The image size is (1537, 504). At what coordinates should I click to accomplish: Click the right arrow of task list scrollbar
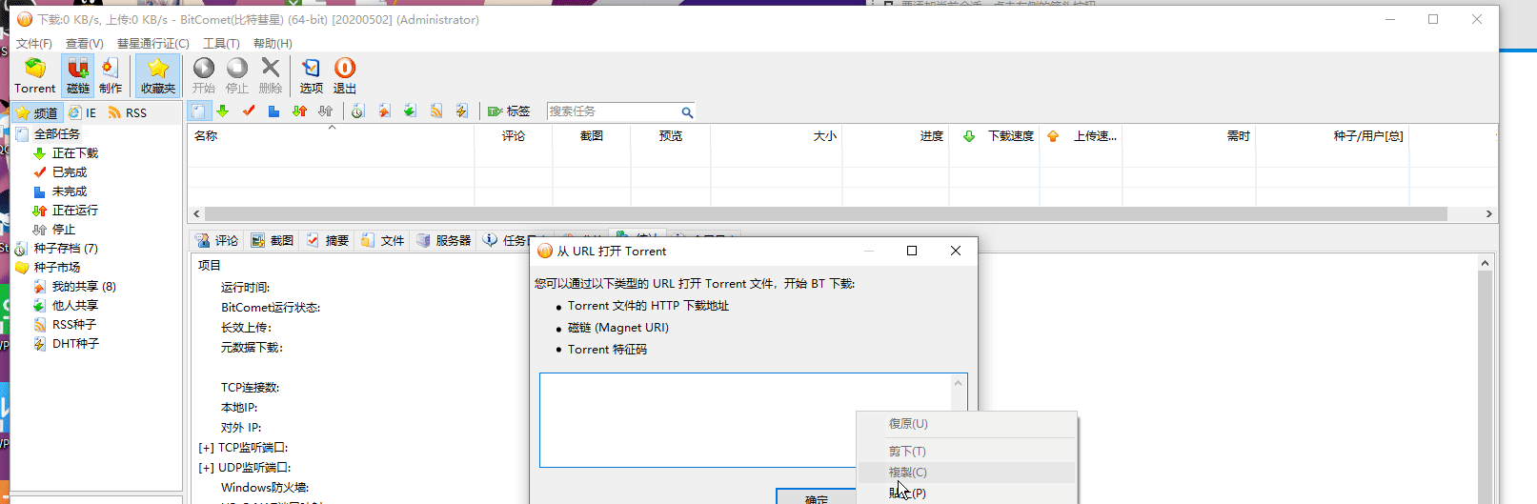click(x=1489, y=214)
